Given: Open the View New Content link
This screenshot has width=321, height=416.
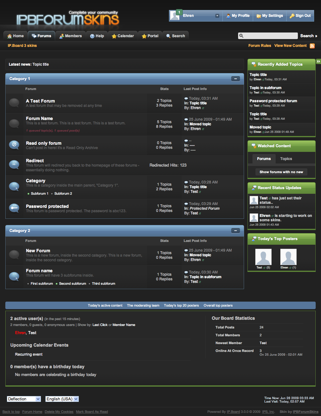Looking at the screenshot, I should coord(290,46).
